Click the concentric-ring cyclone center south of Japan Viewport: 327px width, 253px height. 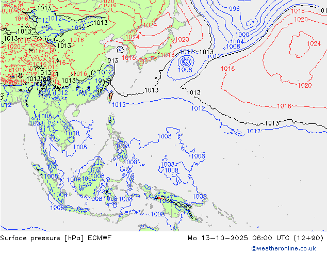click(185, 61)
